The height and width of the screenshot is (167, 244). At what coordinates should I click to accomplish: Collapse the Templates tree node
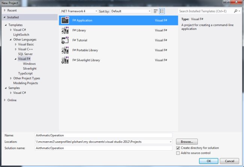[6, 25]
